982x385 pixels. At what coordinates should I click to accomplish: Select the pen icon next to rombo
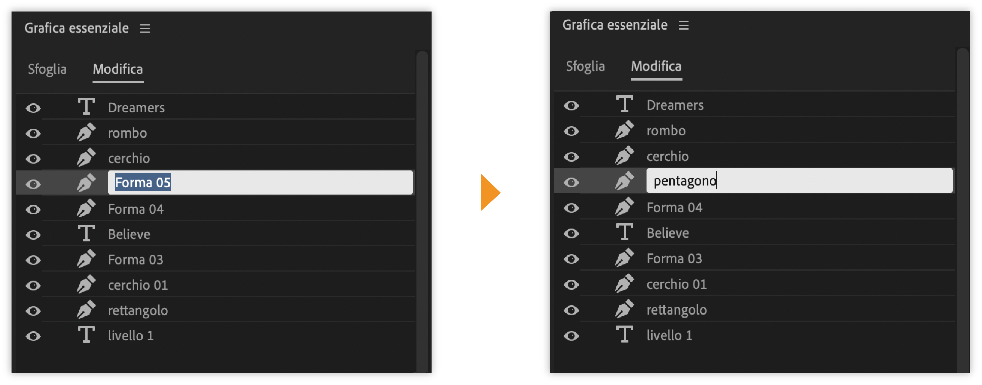(x=86, y=132)
